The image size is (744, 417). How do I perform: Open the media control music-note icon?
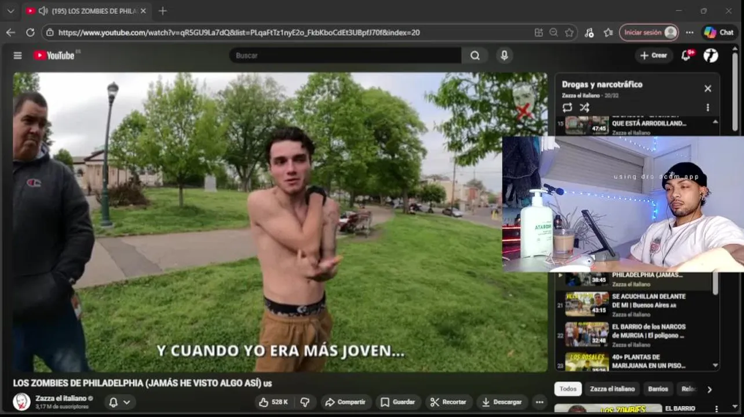coord(589,32)
